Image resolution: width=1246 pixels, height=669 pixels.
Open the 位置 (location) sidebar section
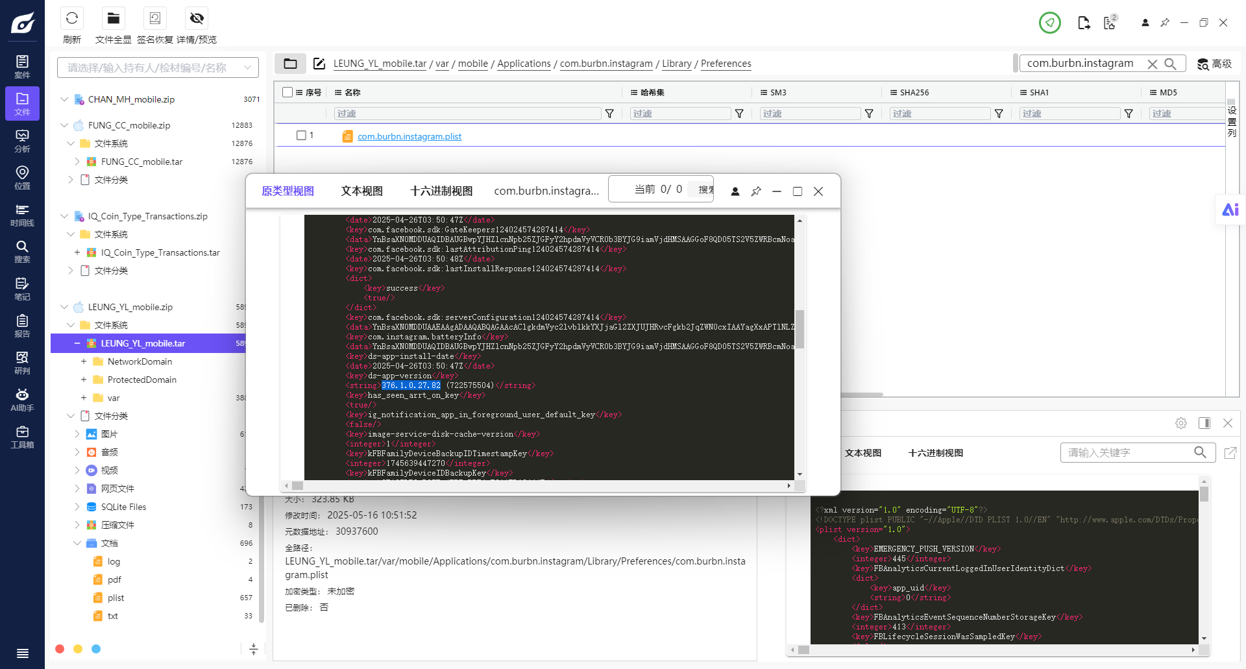[22, 178]
